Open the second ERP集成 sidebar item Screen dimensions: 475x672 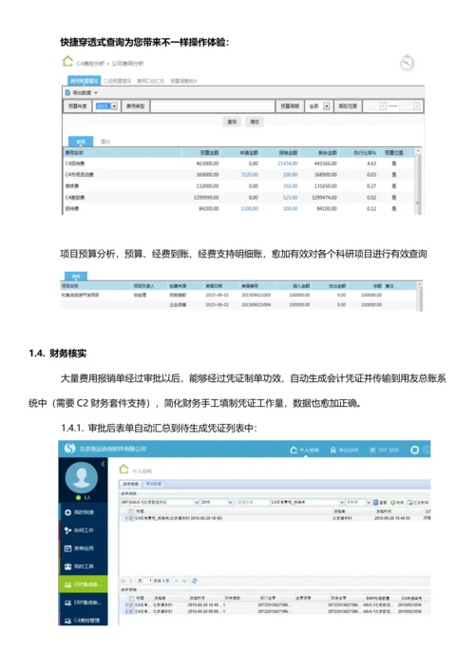coord(83,603)
